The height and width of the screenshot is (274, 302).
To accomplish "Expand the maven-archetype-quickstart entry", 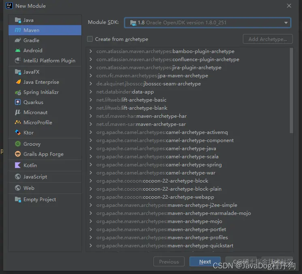I will (91, 246).
